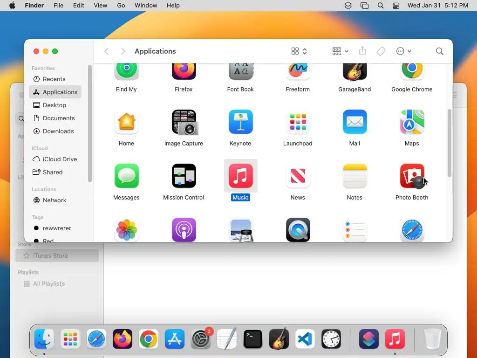Select the Home app icon

[x=126, y=122]
